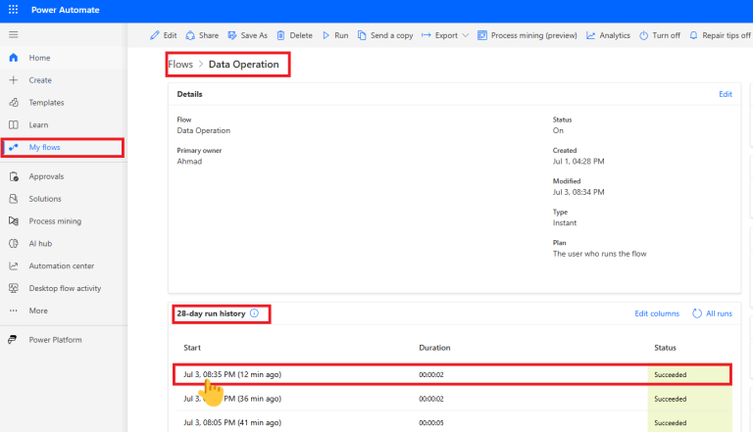Click the Edit columns link

(x=657, y=313)
